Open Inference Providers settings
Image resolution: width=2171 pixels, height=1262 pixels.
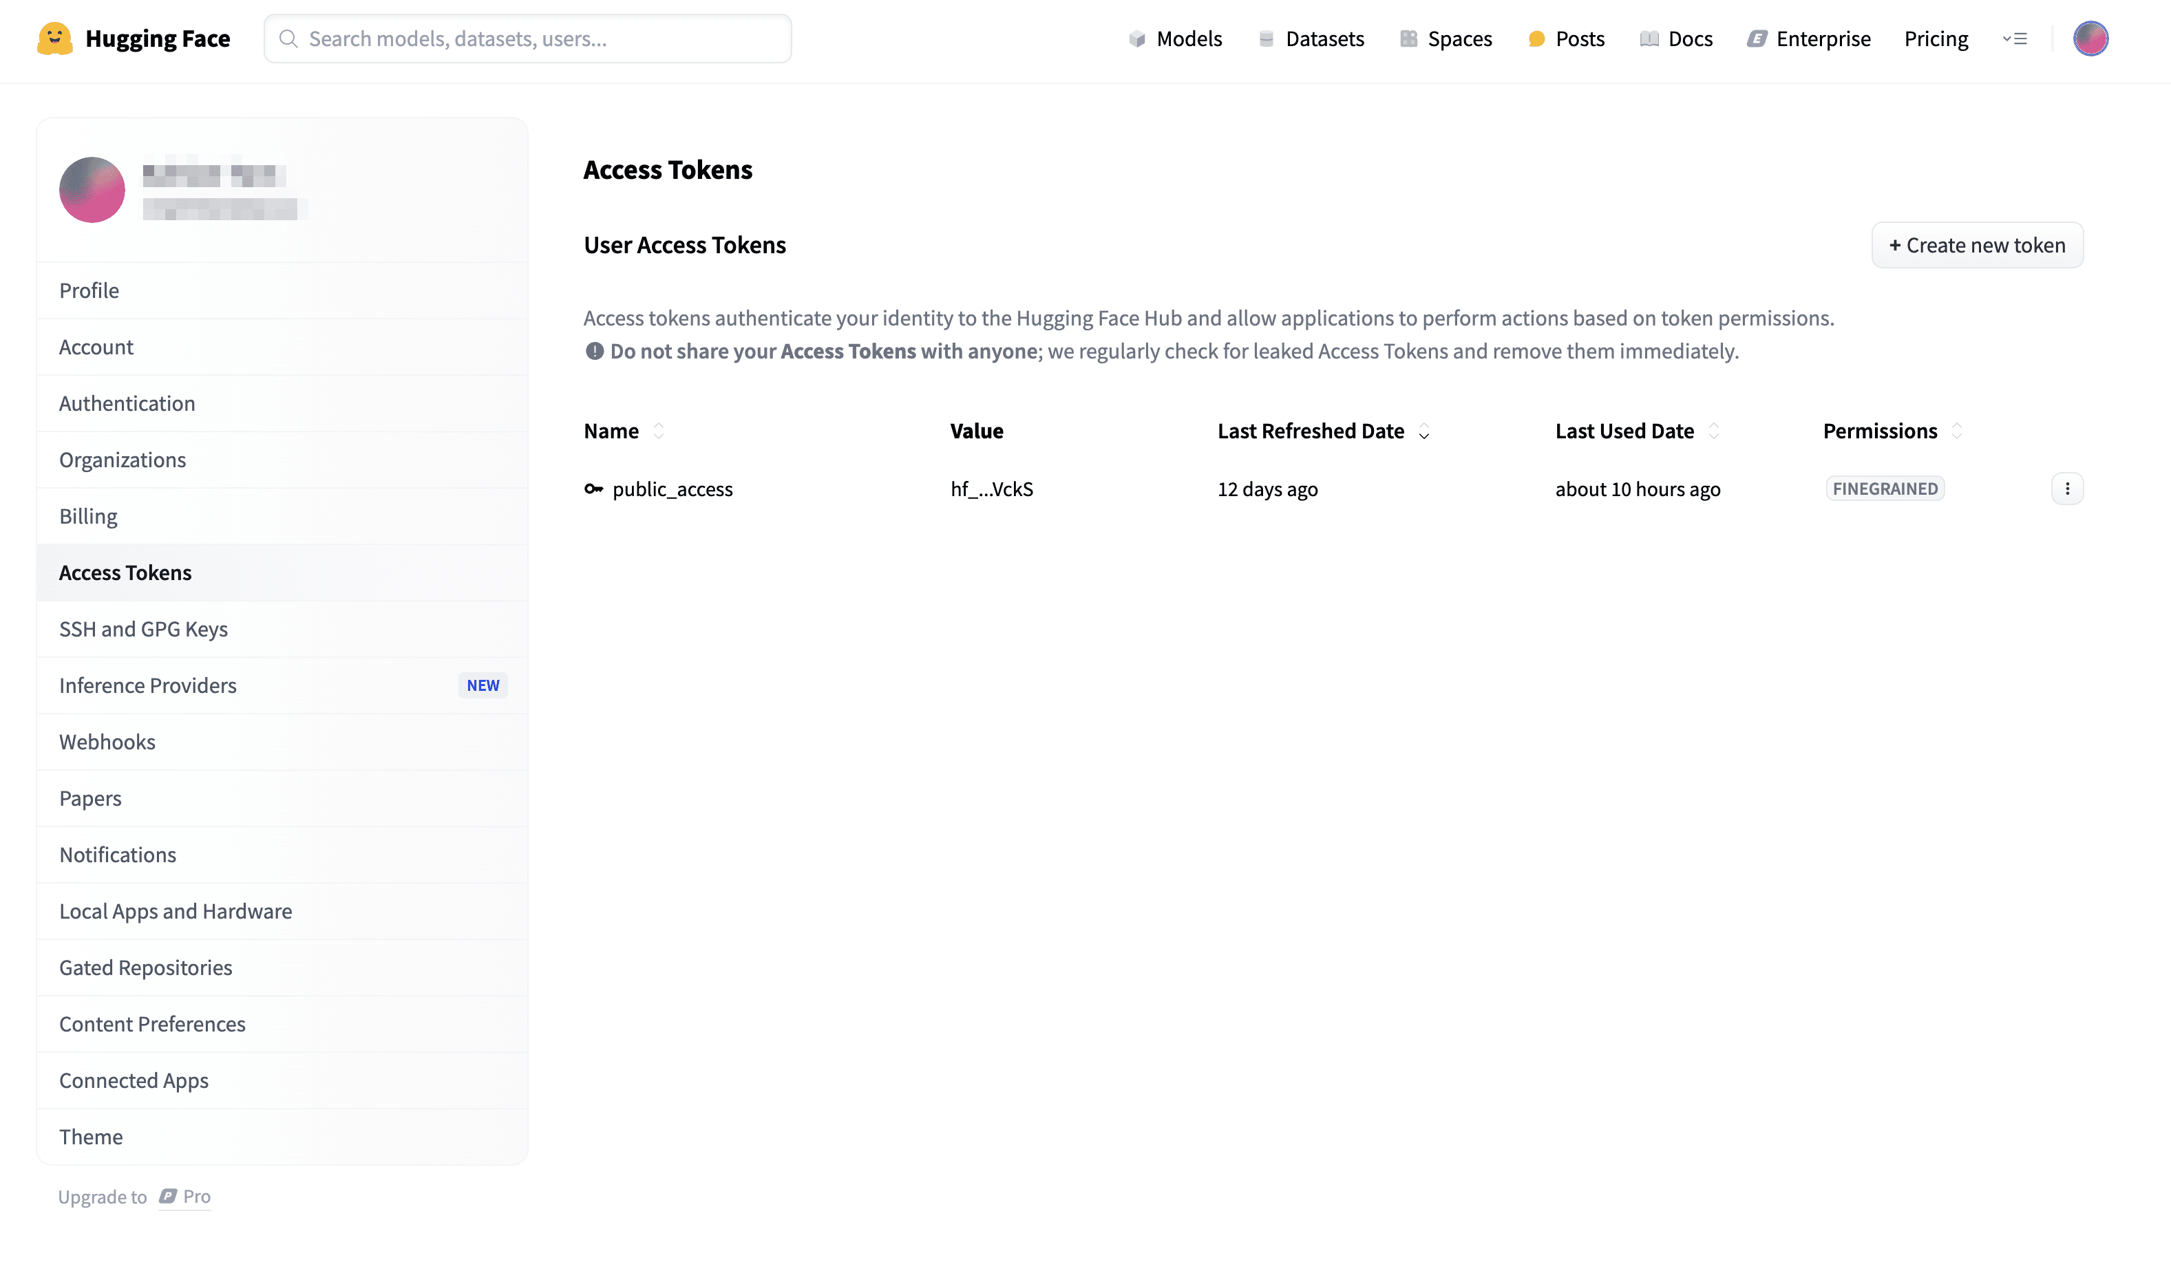tap(282, 685)
